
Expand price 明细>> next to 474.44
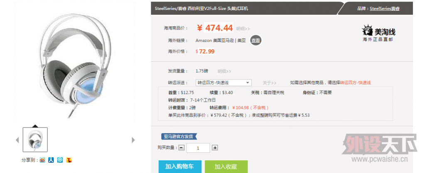click(243, 29)
